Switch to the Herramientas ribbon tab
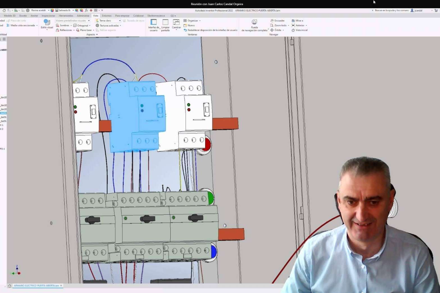The image size is (440, 293). tap(66, 16)
